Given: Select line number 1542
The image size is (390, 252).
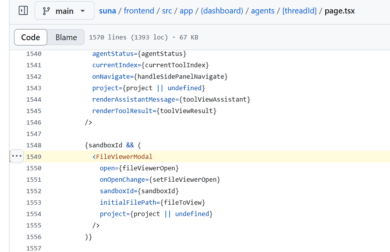Looking at the screenshot, I should click(x=34, y=77).
